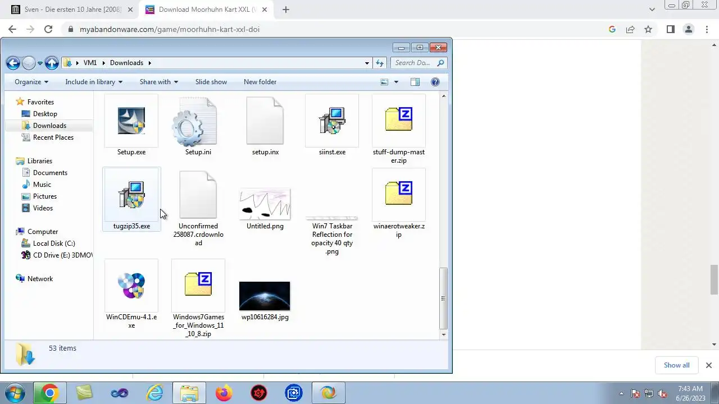Open Local Disk (C:)
The image size is (719, 404).
(54, 244)
